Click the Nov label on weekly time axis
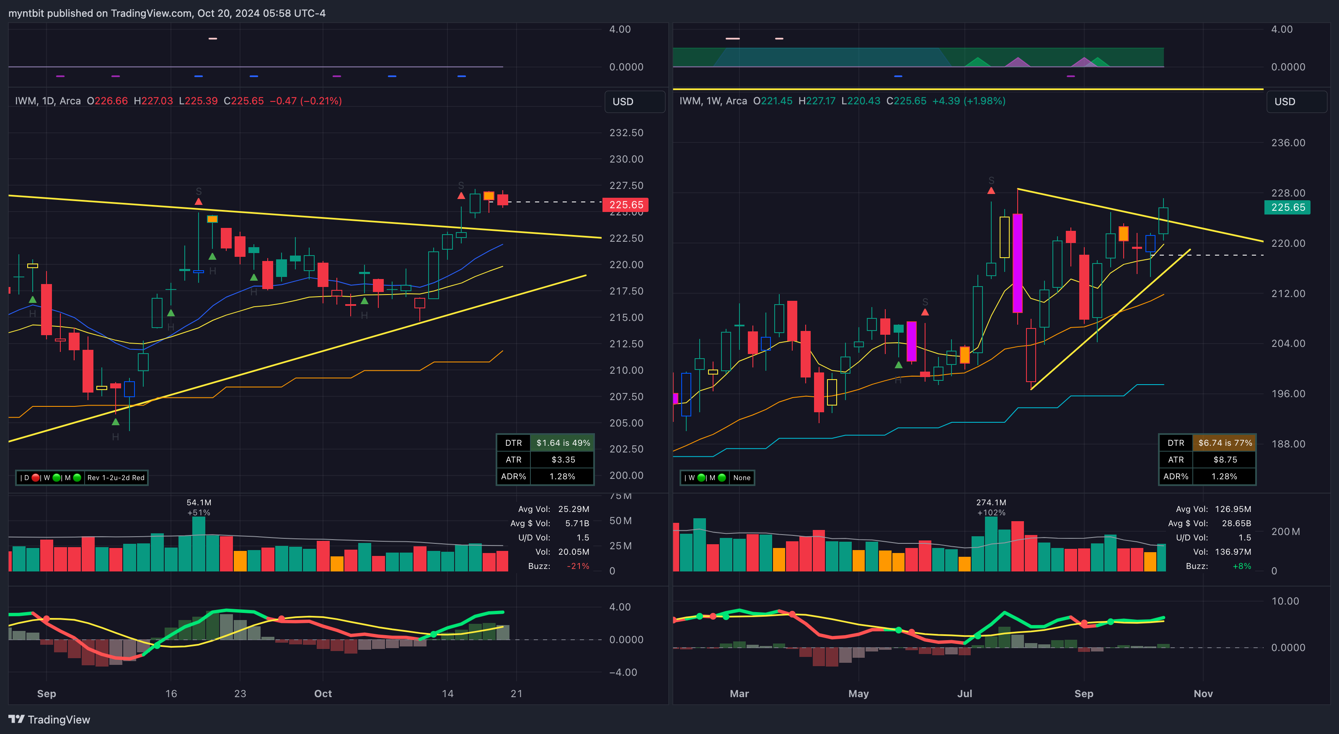The height and width of the screenshot is (734, 1339). click(x=1203, y=693)
